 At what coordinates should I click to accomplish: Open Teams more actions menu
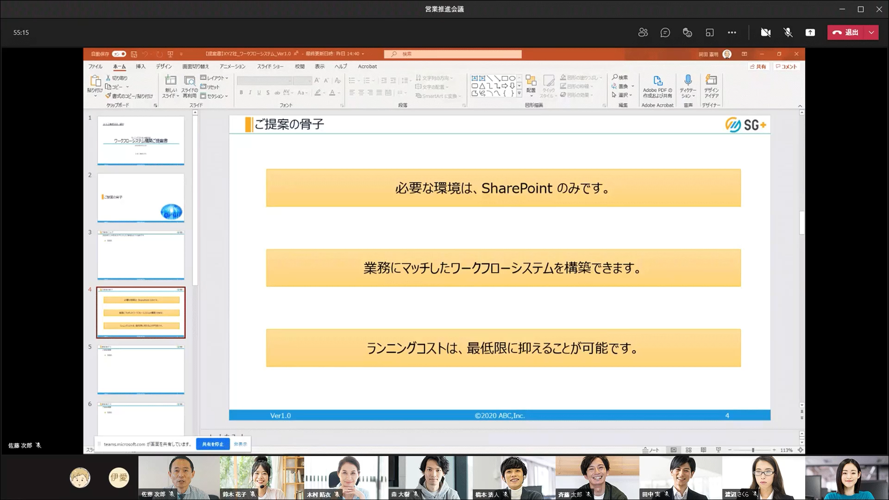point(732,32)
